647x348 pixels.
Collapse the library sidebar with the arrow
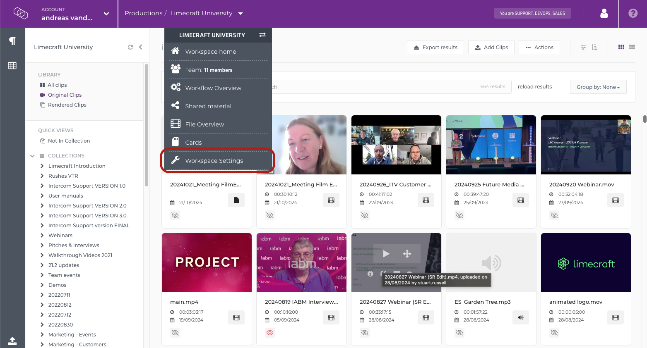[x=140, y=47]
